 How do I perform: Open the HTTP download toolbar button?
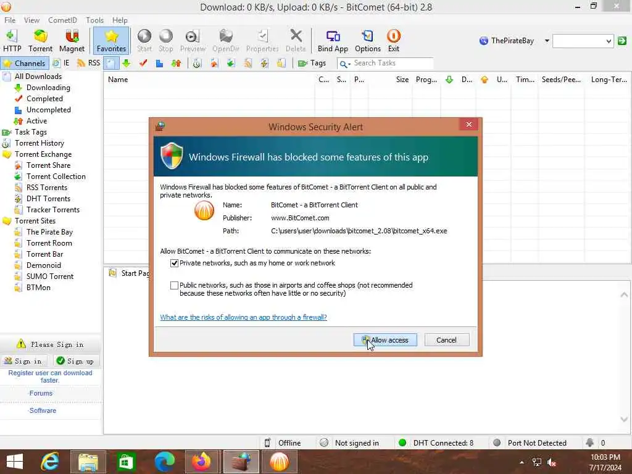pyautogui.click(x=12, y=41)
